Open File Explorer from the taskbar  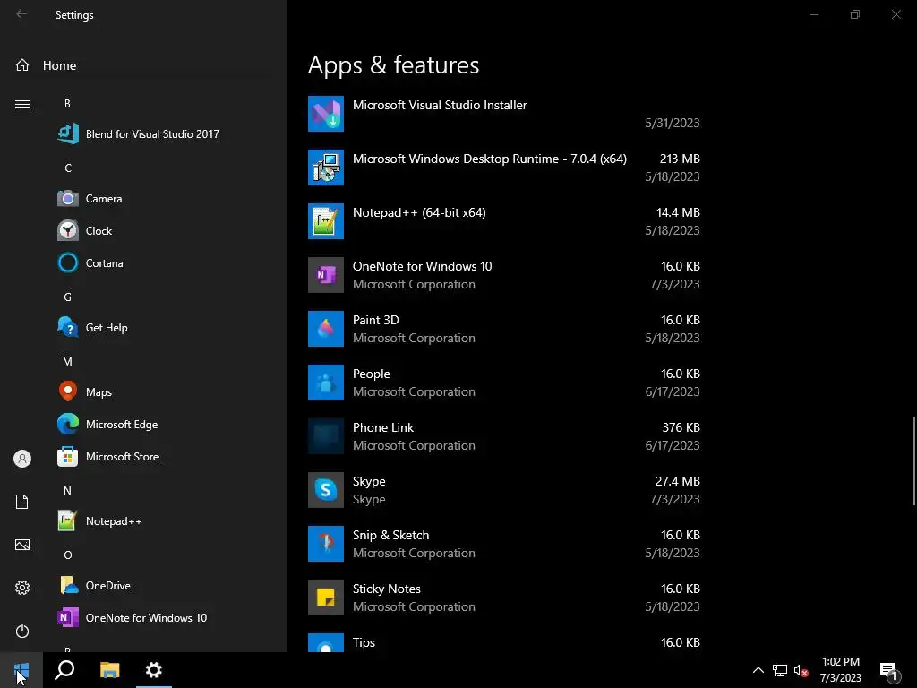tap(109, 670)
